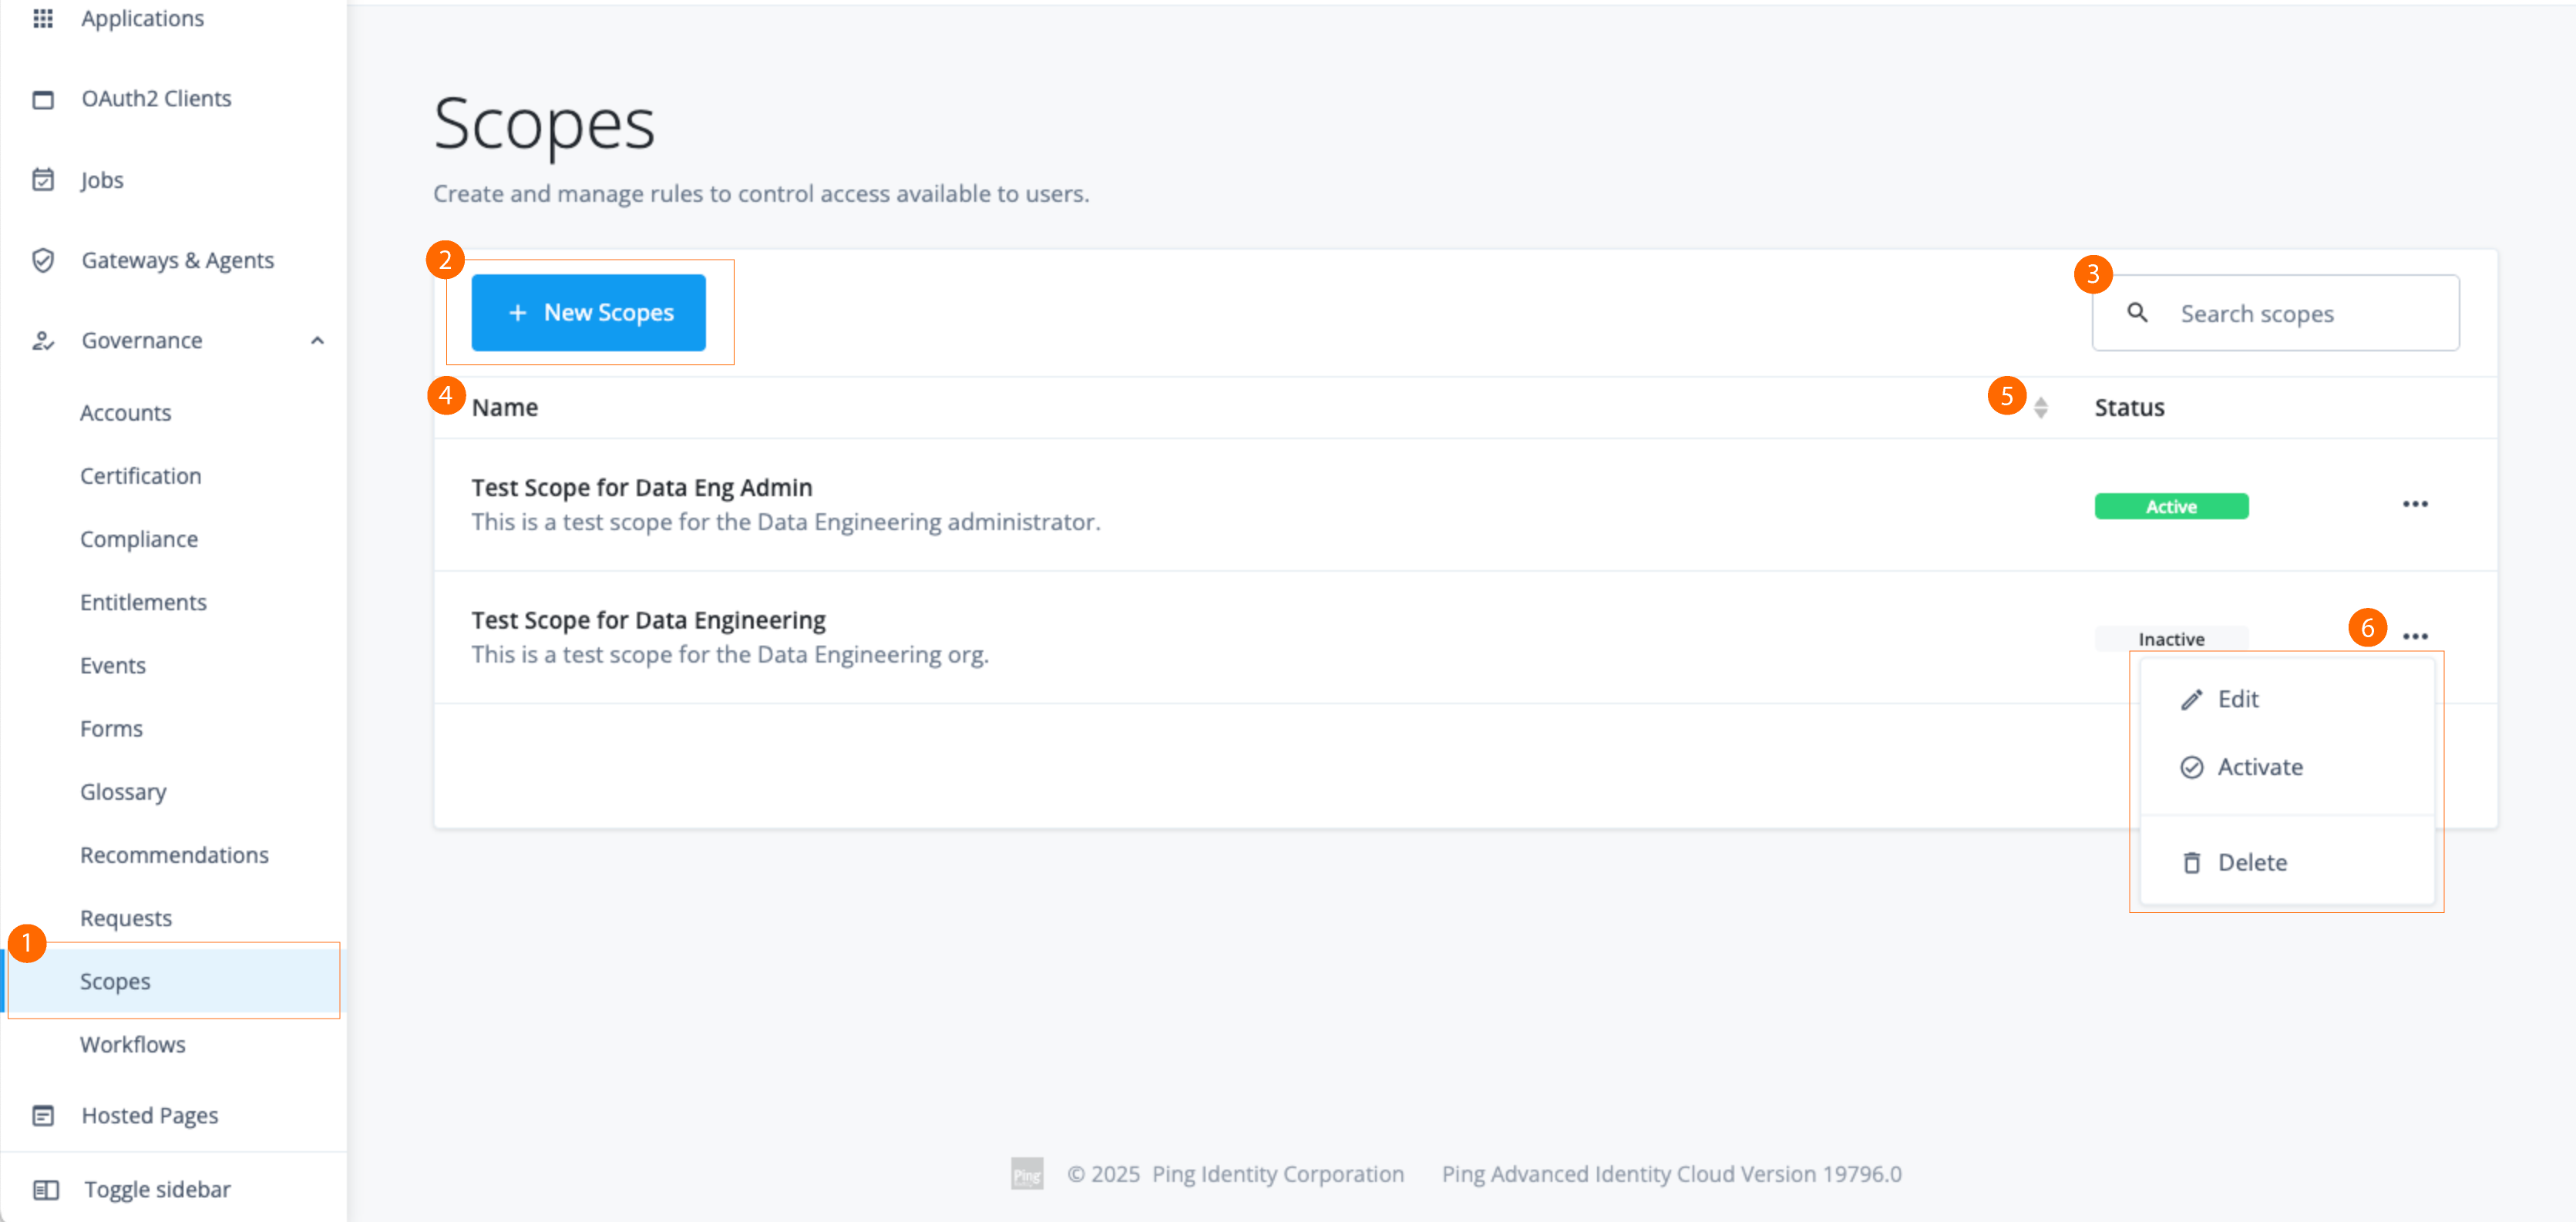Click the magnifier icon in search box
The width and height of the screenshot is (2576, 1222).
pyautogui.click(x=2137, y=313)
